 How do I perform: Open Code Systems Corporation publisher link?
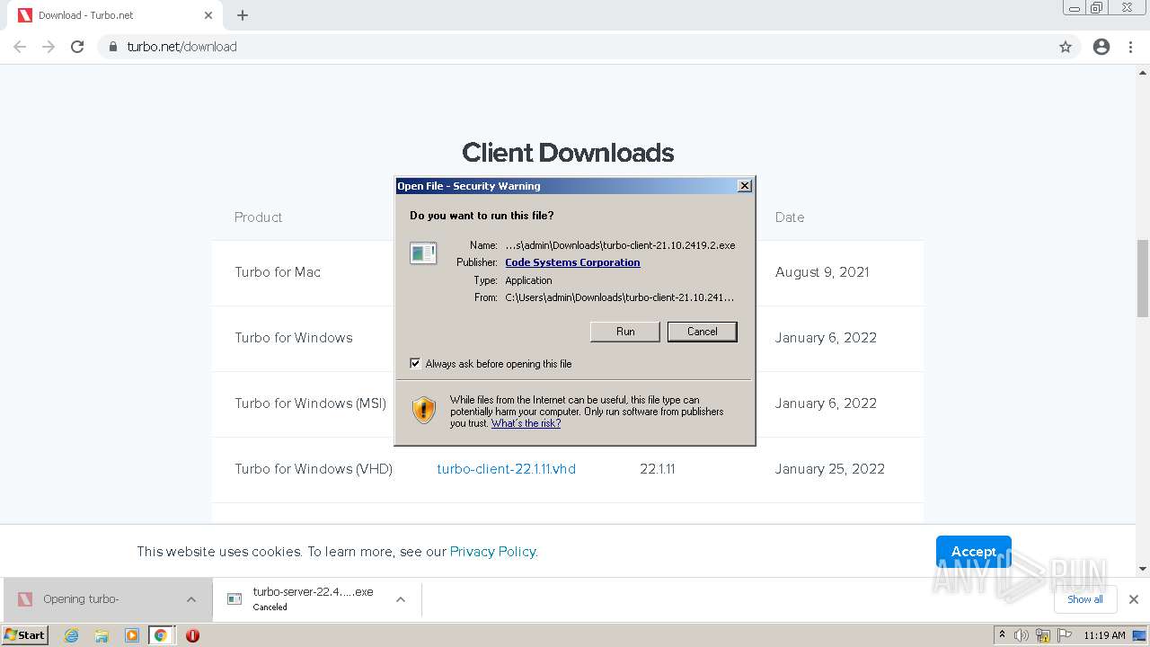pyautogui.click(x=572, y=262)
